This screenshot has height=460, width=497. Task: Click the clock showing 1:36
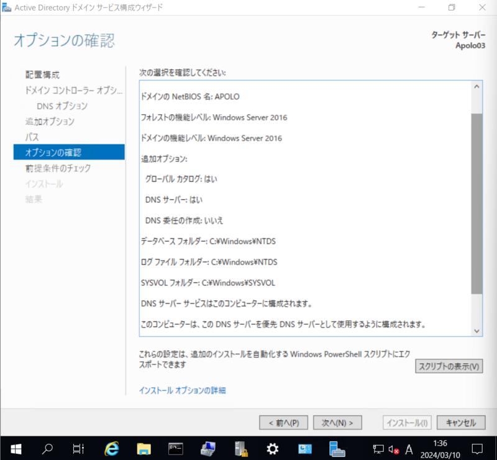[440, 443]
